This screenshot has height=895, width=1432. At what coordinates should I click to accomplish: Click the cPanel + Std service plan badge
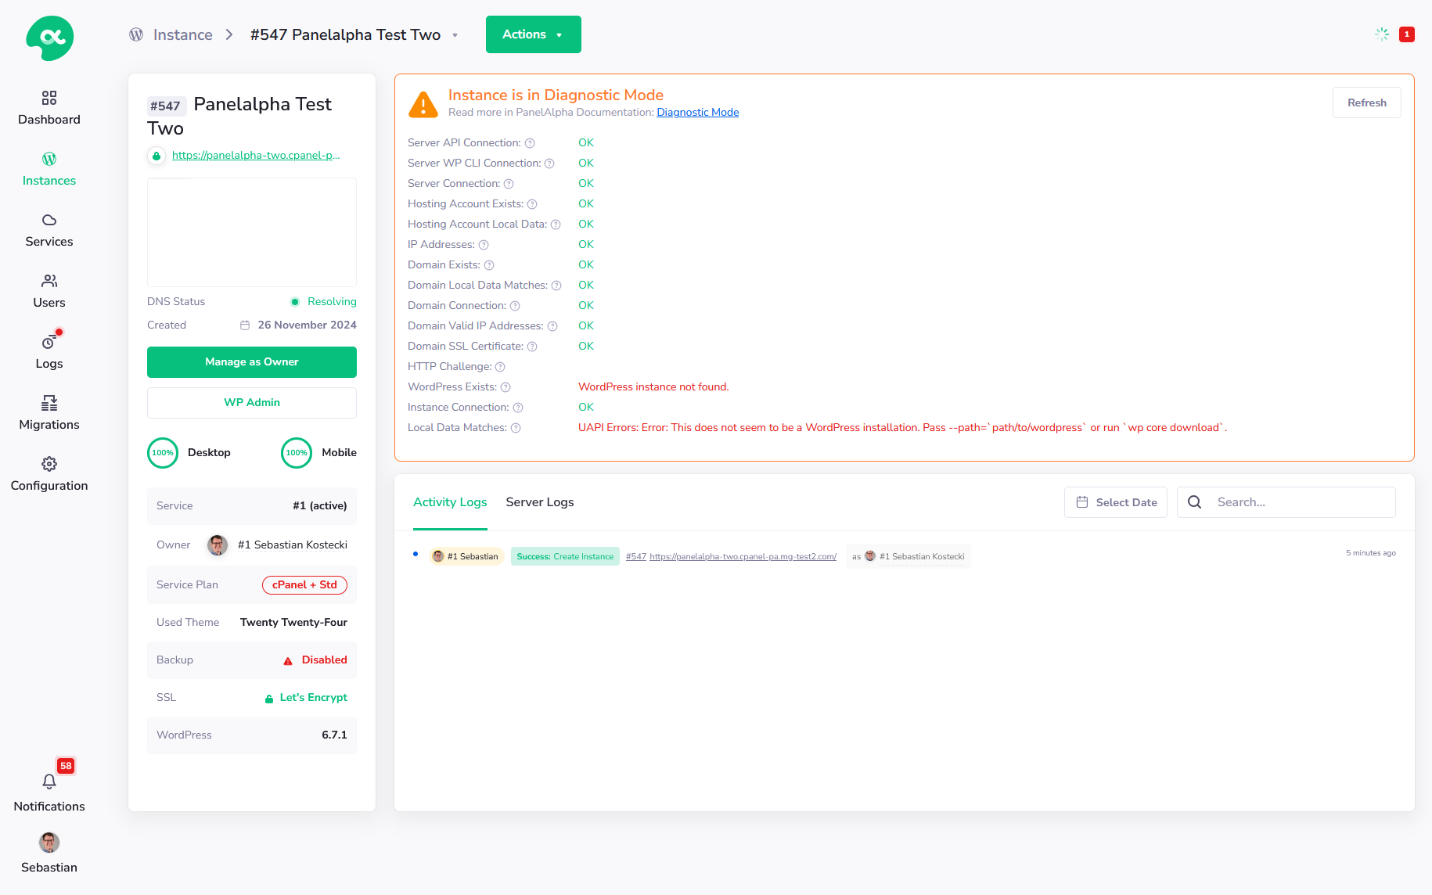(x=304, y=585)
